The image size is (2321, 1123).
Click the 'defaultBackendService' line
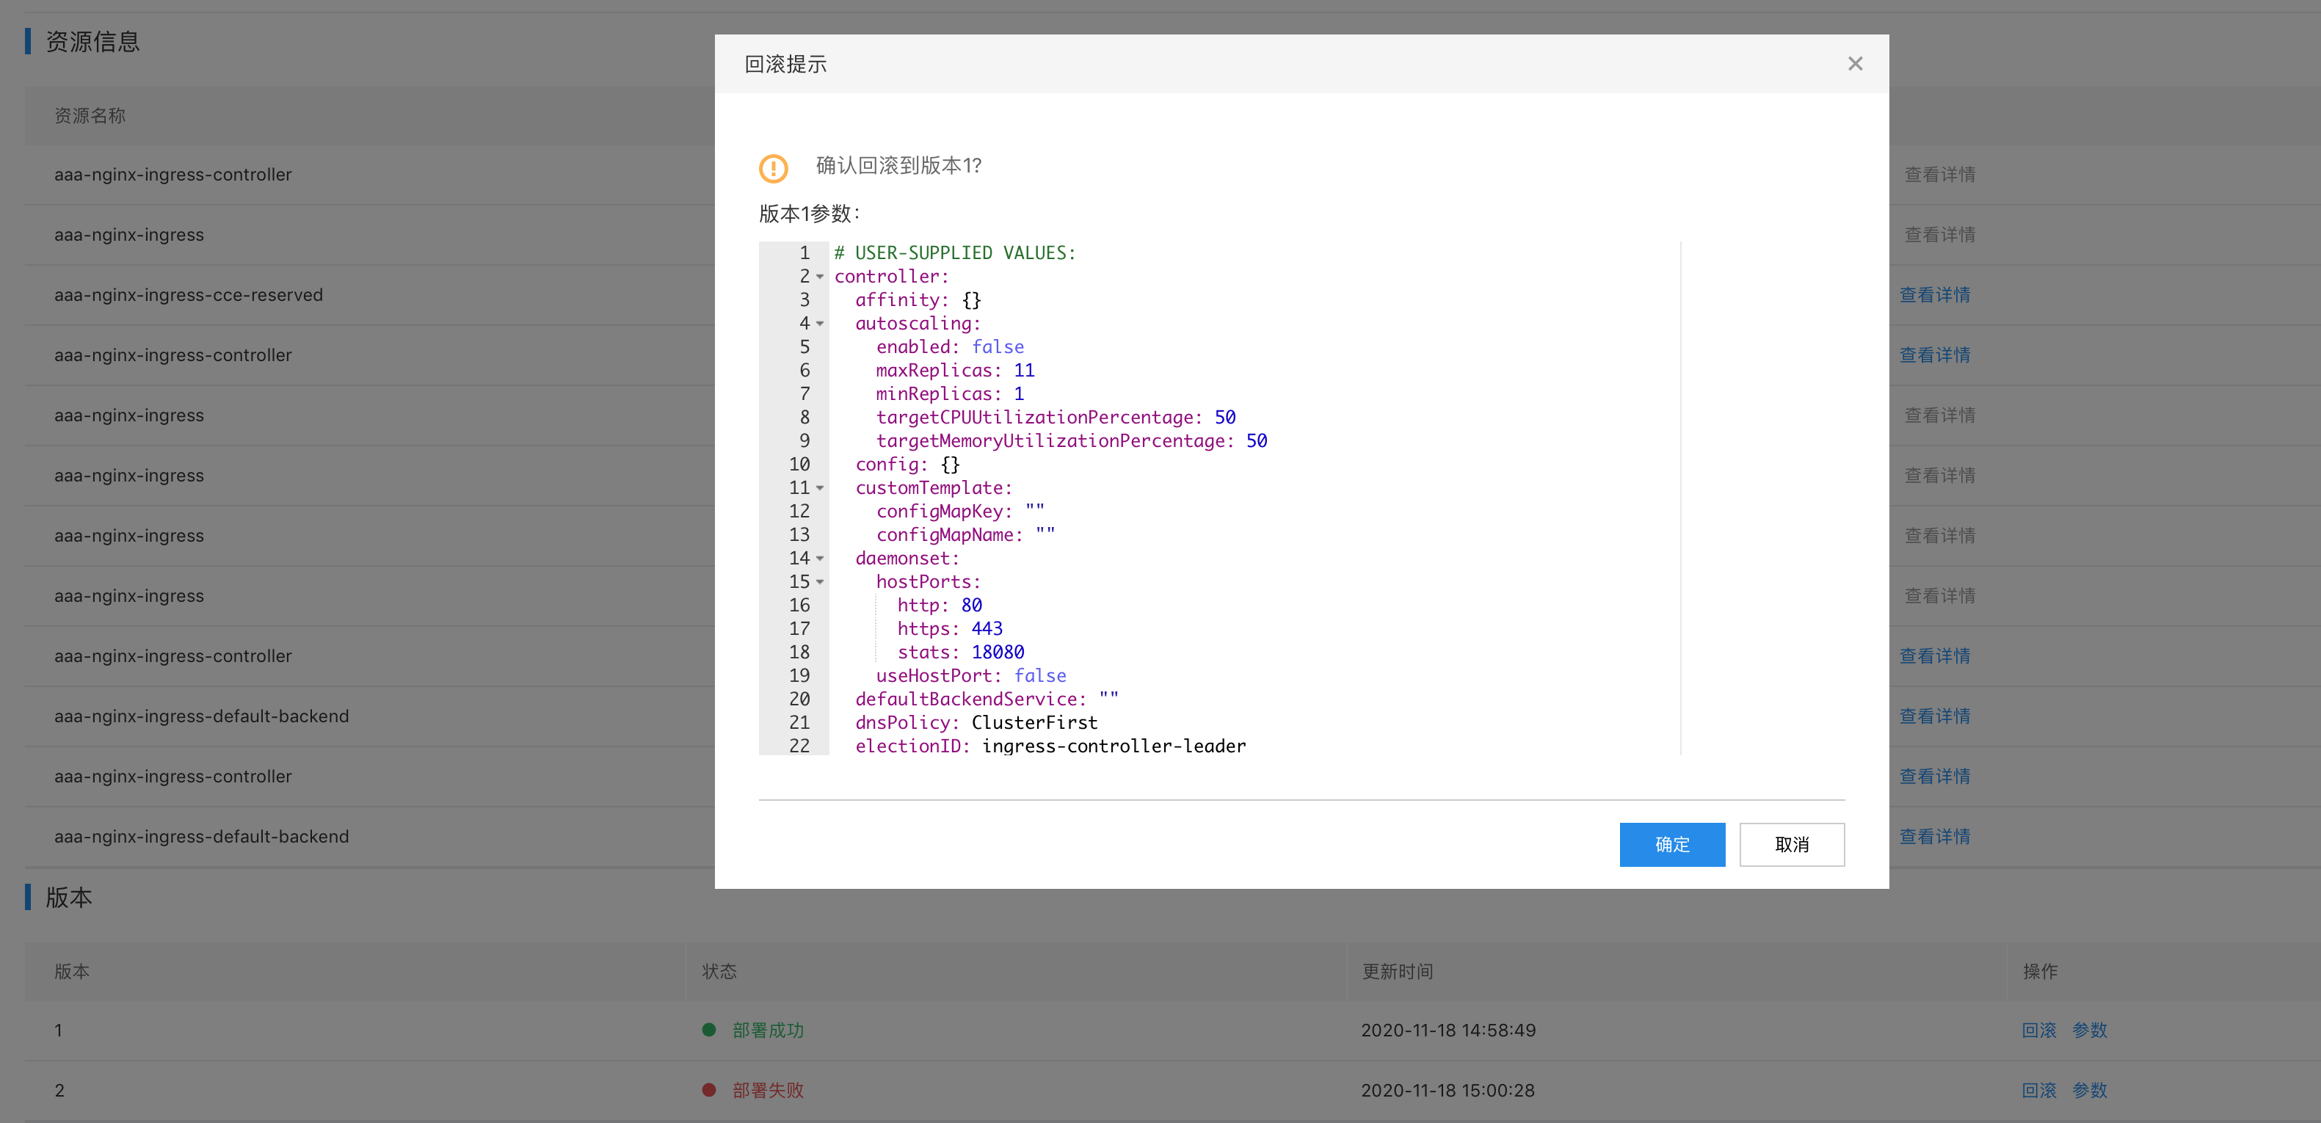[x=987, y=699]
